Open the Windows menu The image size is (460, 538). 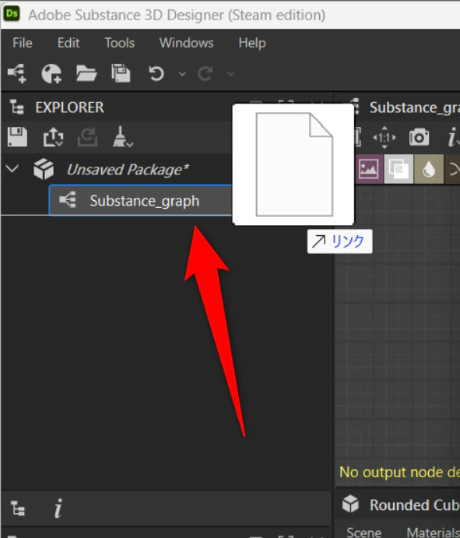[x=186, y=43]
